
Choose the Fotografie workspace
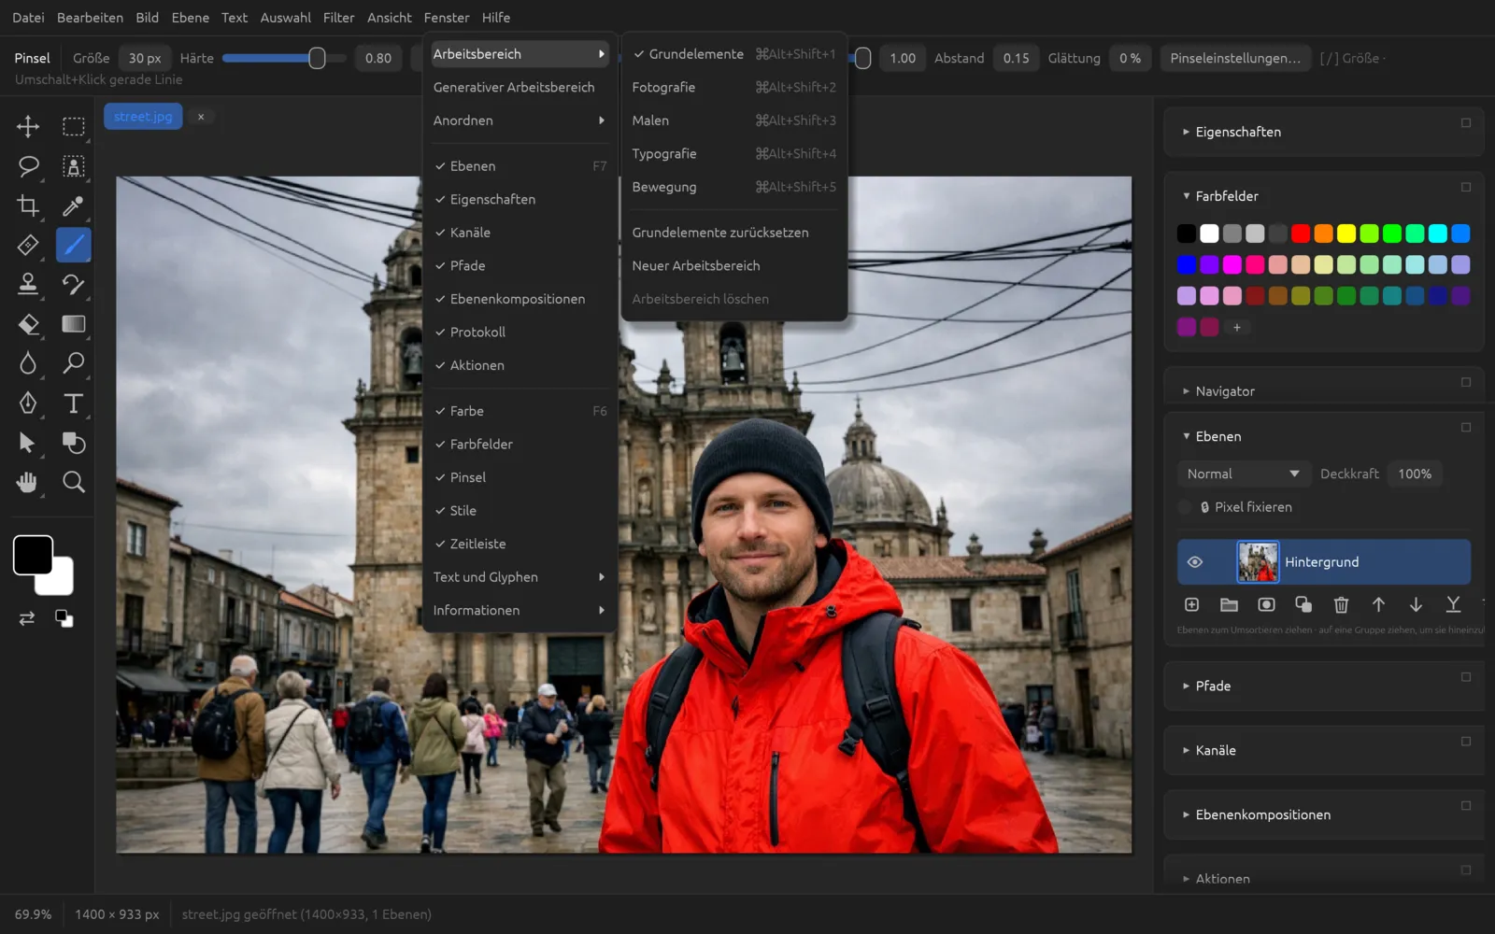pos(733,87)
